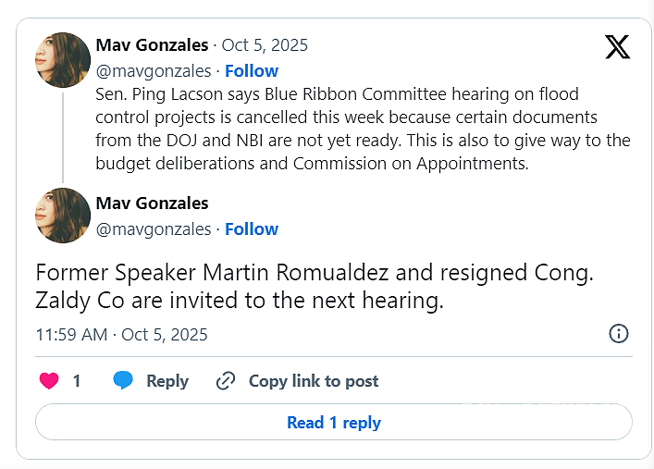This screenshot has height=469, width=654.
Task: Click the like count number 1
Action: 77,381
